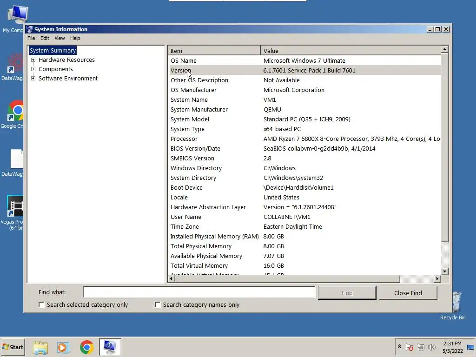This screenshot has width=476, height=357.
Task: Select the System Type row
Action: [x=304, y=129]
